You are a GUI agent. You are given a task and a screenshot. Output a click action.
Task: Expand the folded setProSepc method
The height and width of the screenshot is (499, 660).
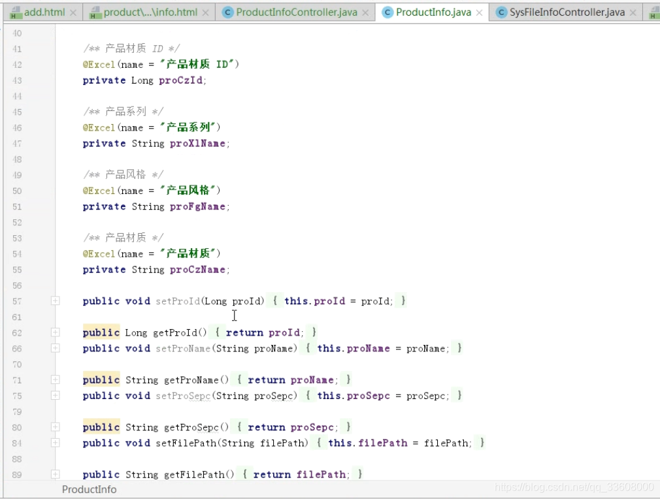pos(55,396)
